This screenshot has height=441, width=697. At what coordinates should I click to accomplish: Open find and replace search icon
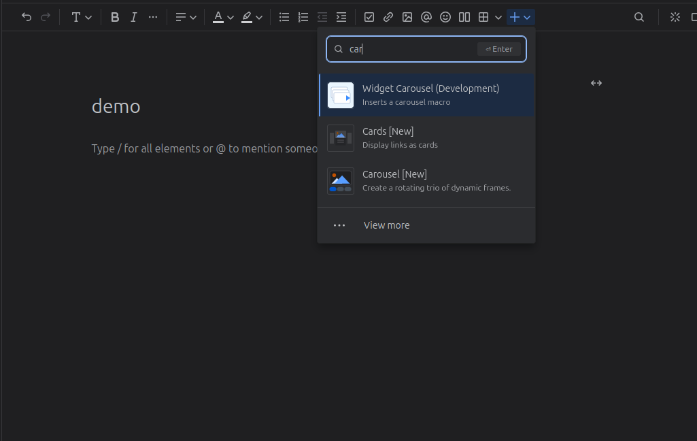[x=639, y=18]
